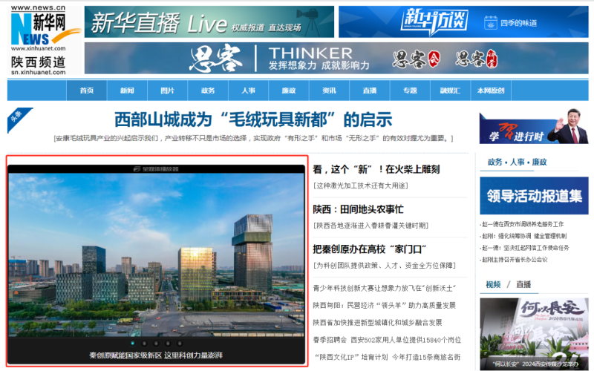This screenshot has width=594, height=371.
Task: Select the first carousel indicator dot
Action: tap(132, 344)
